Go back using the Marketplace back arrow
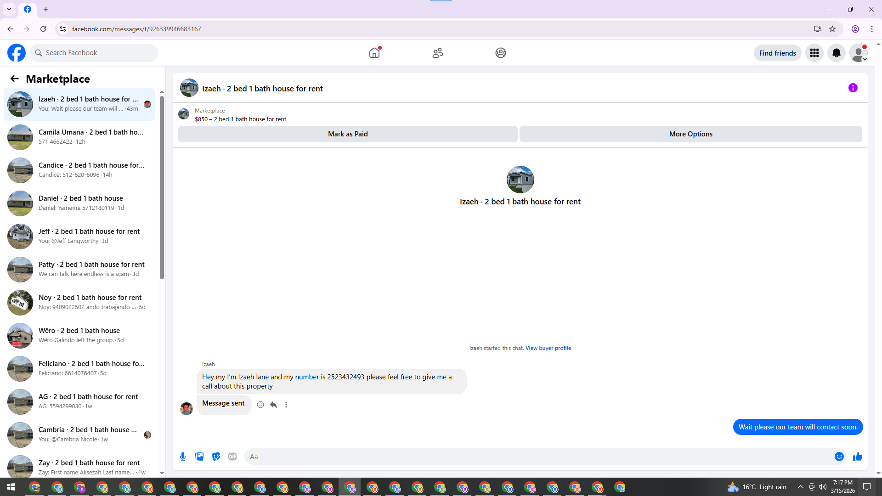The width and height of the screenshot is (882, 496). click(x=15, y=79)
